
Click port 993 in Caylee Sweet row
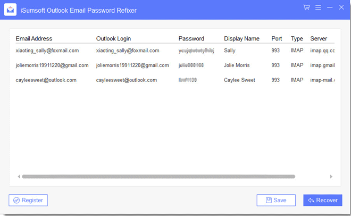(275, 80)
